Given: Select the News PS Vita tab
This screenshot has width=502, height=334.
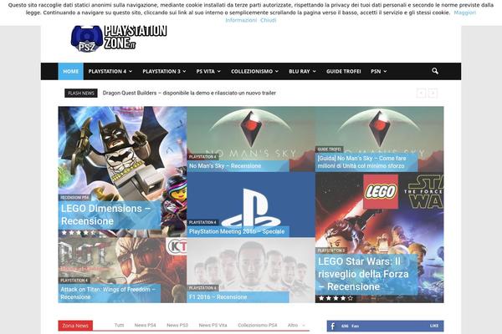Looking at the screenshot, I should point(213,325).
